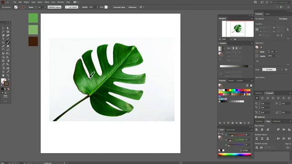
Task: Open graphic style dropdown arrow
Action: click(109, 7)
